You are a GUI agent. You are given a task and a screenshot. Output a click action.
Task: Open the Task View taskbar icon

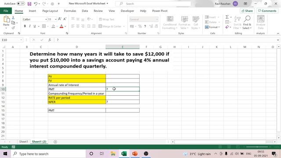[x=102, y=154]
